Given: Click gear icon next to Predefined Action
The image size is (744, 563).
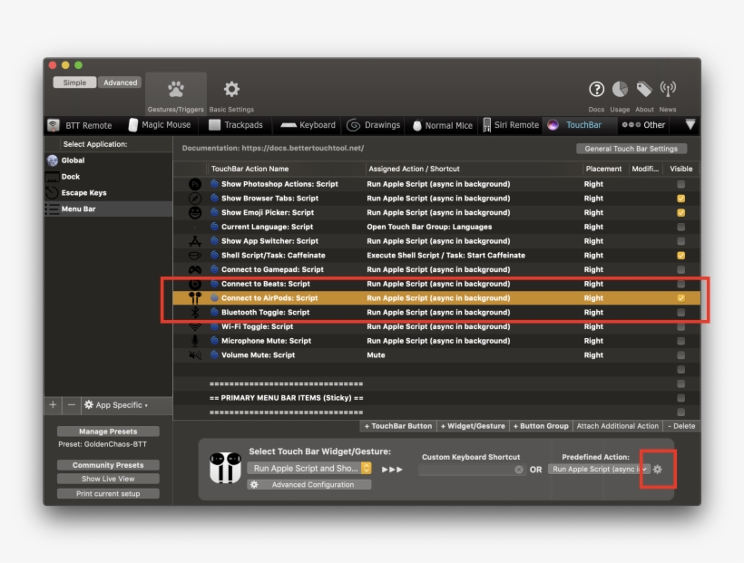Looking at the screenshot, I should [658, 470].
